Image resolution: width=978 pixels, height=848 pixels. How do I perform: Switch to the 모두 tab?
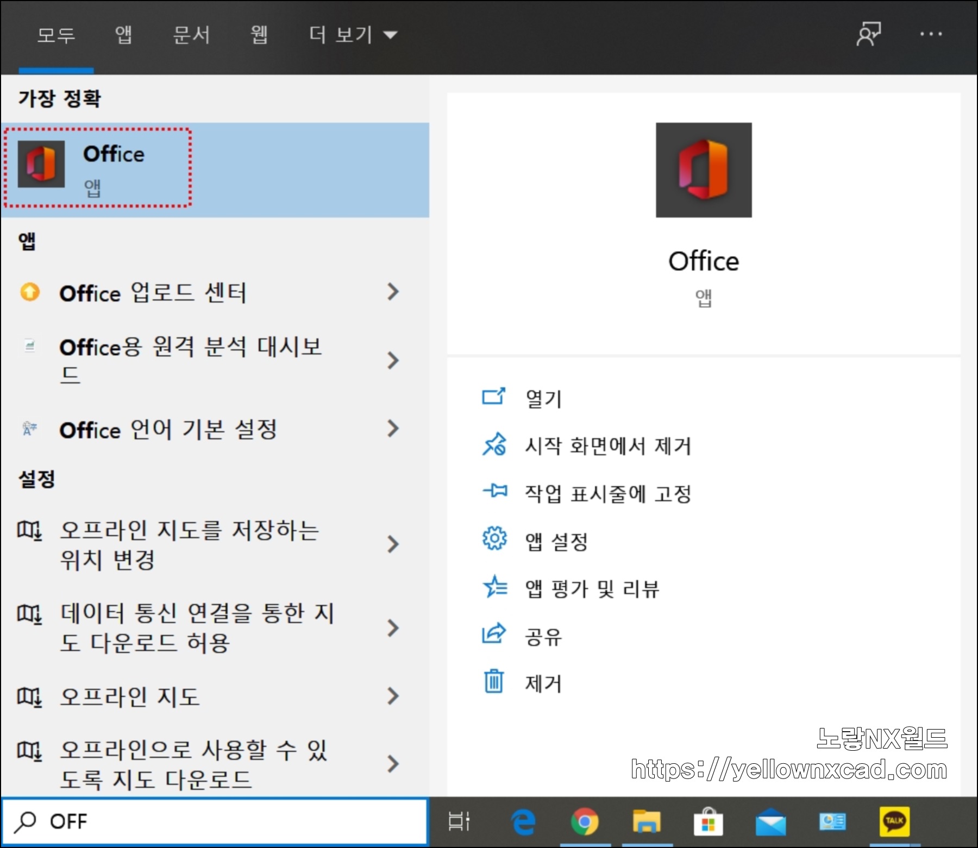pos(56,35)
